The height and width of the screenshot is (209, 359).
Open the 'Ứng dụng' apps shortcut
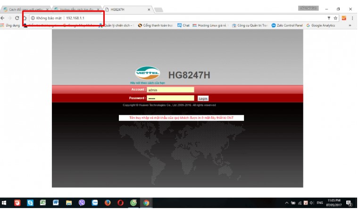tap(10, 25)
